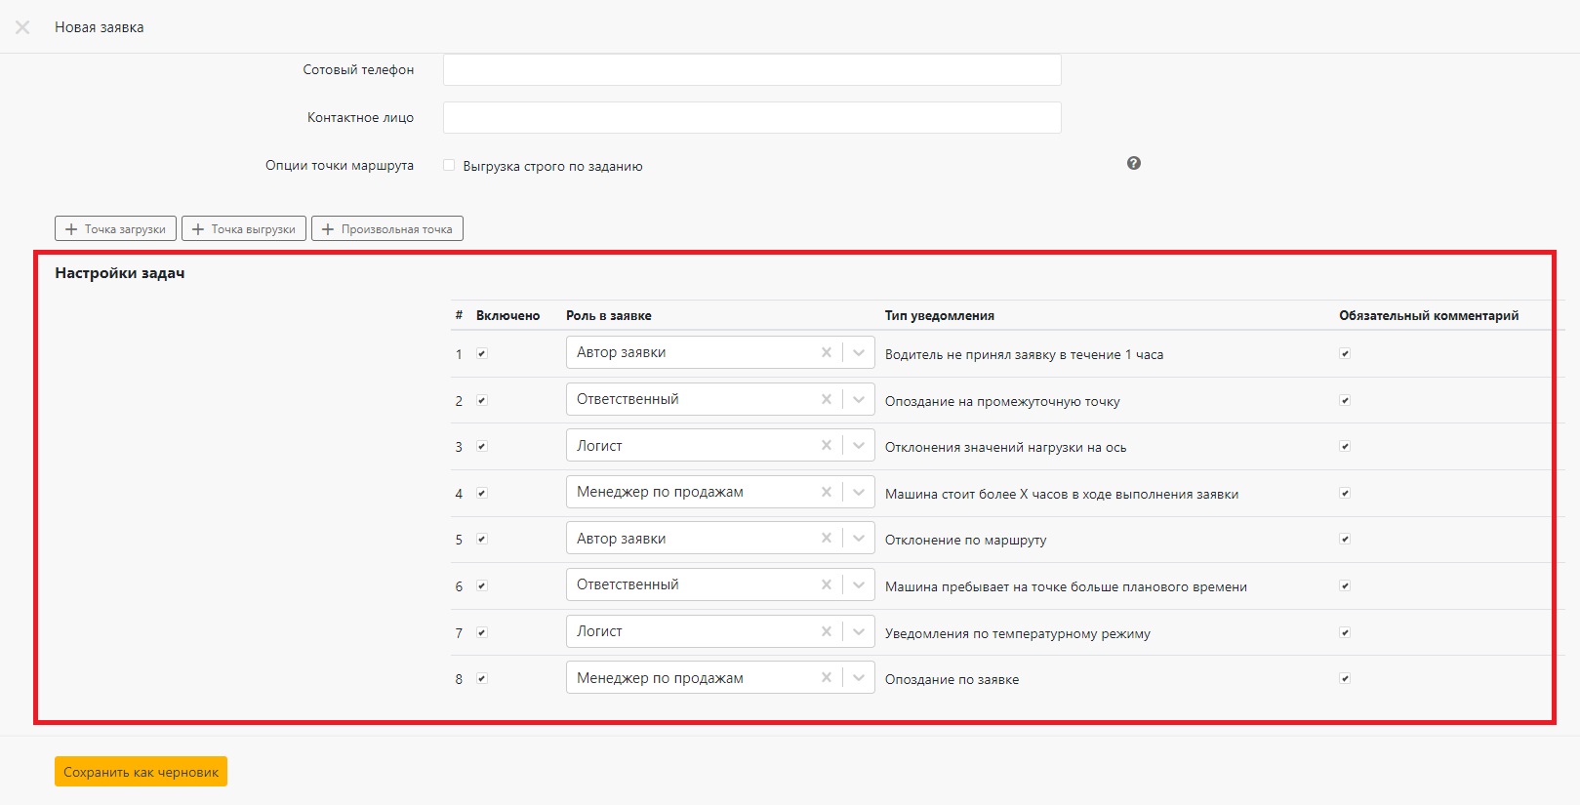Clear role selection in row 1
Image resolution: width=1580 pixels, height=805 pixels.
tap(827, 352)
